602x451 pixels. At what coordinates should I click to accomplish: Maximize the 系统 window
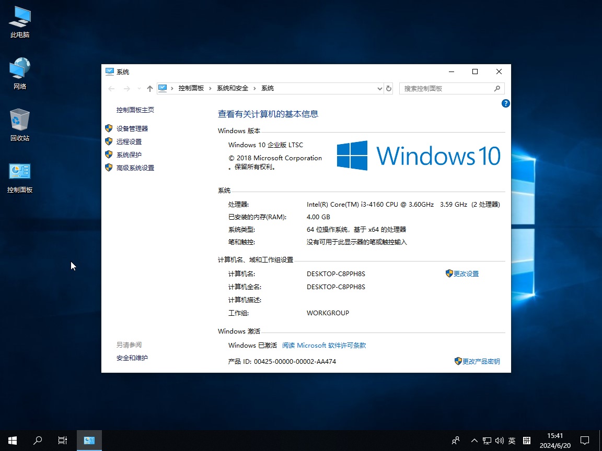(475, 72)
